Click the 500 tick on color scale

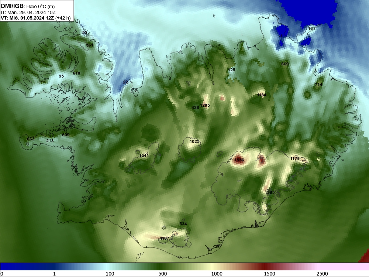pos(163,274)
